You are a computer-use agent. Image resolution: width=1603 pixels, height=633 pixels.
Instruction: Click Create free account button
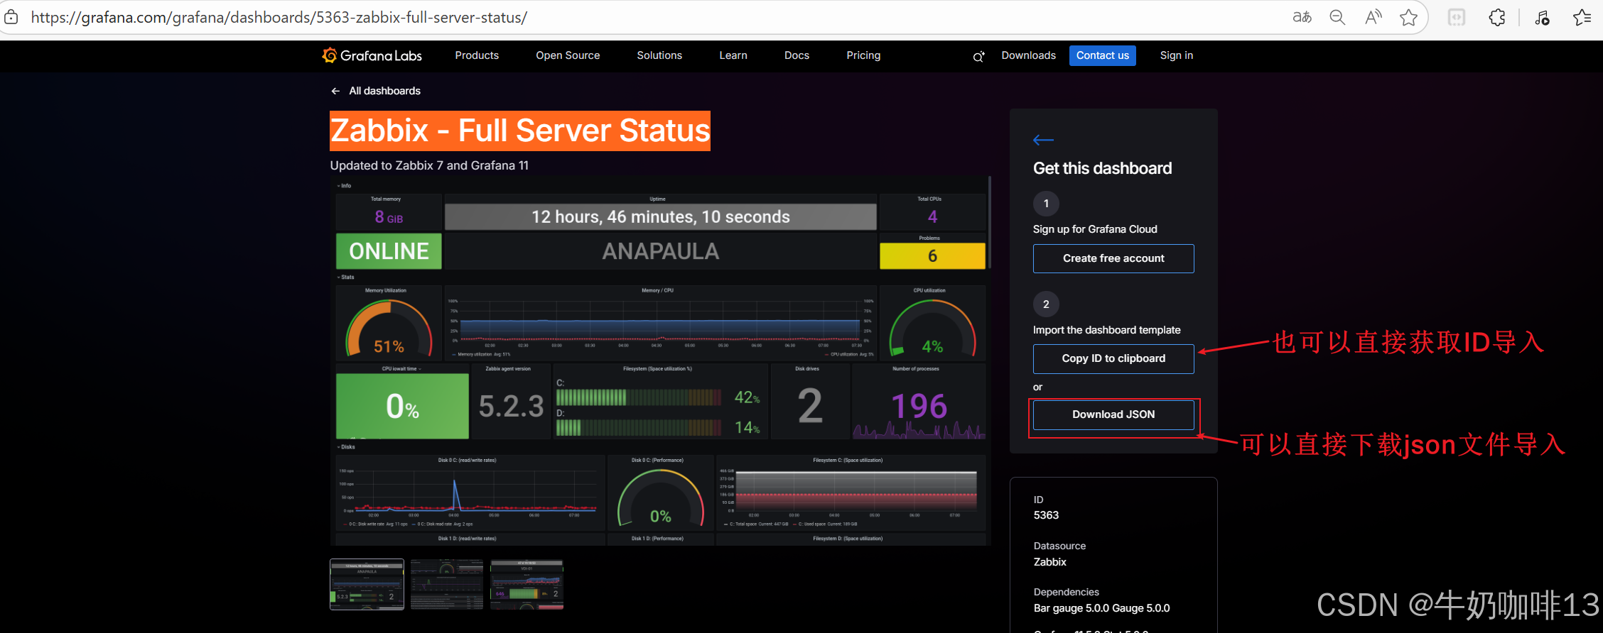(1113, 258)
